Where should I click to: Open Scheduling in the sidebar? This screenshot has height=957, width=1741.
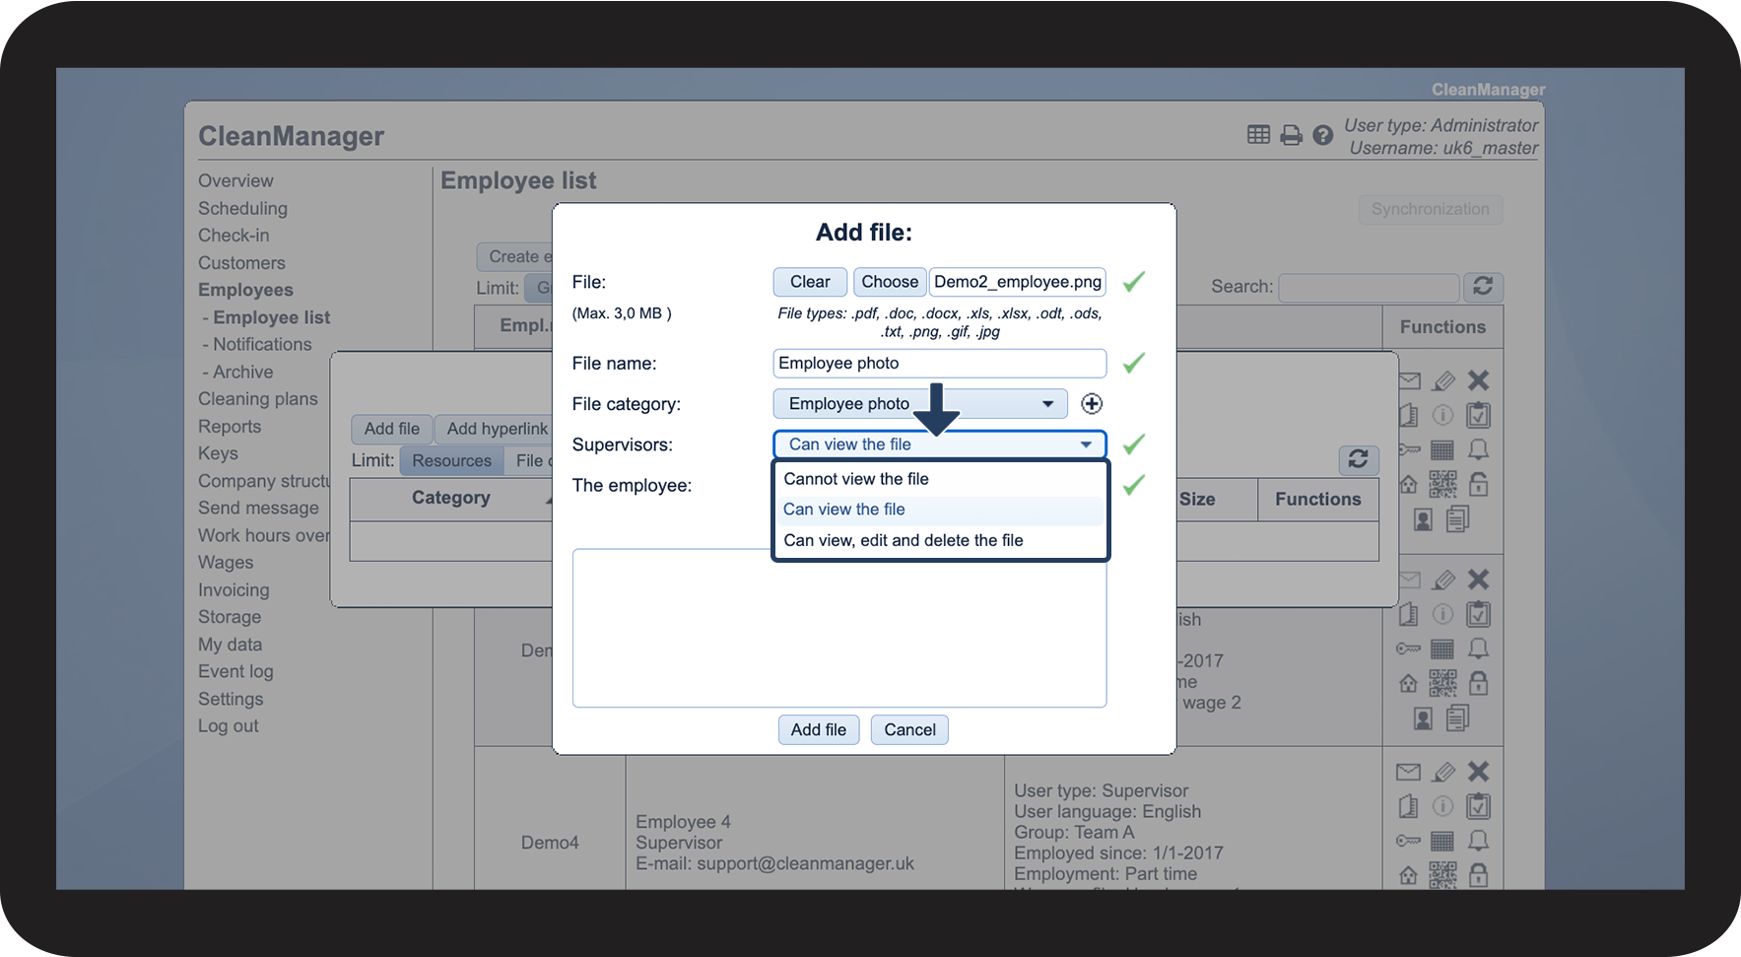point(242,209)
